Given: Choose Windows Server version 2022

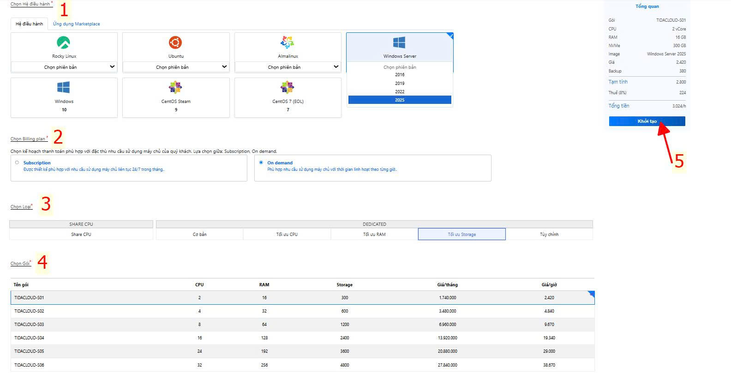Looking at the screenshot, I should 400,92.
